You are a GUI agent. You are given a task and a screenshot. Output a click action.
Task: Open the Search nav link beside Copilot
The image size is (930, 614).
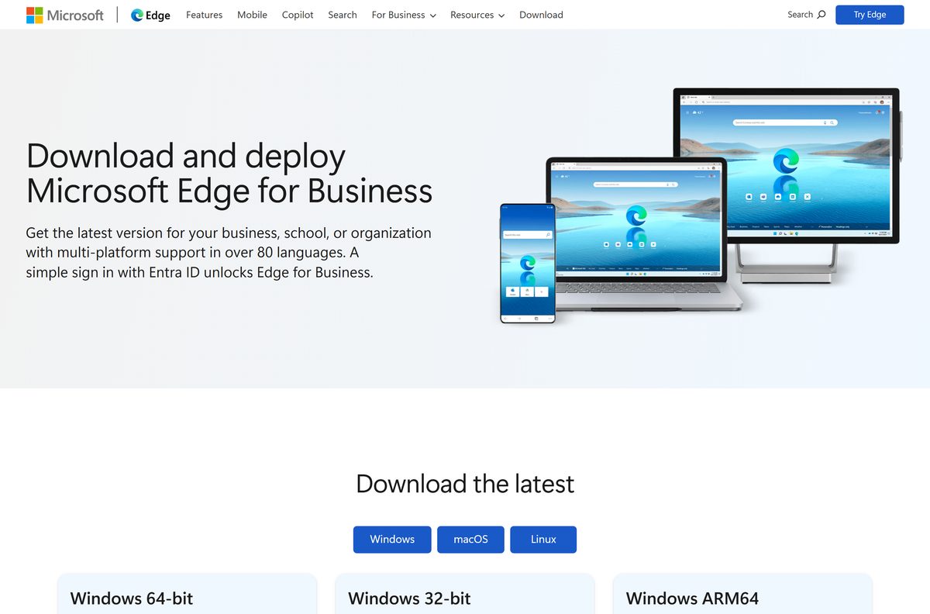pos(343,15)
